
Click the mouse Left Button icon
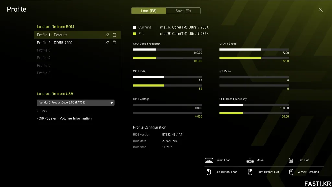tap(209, 172)
